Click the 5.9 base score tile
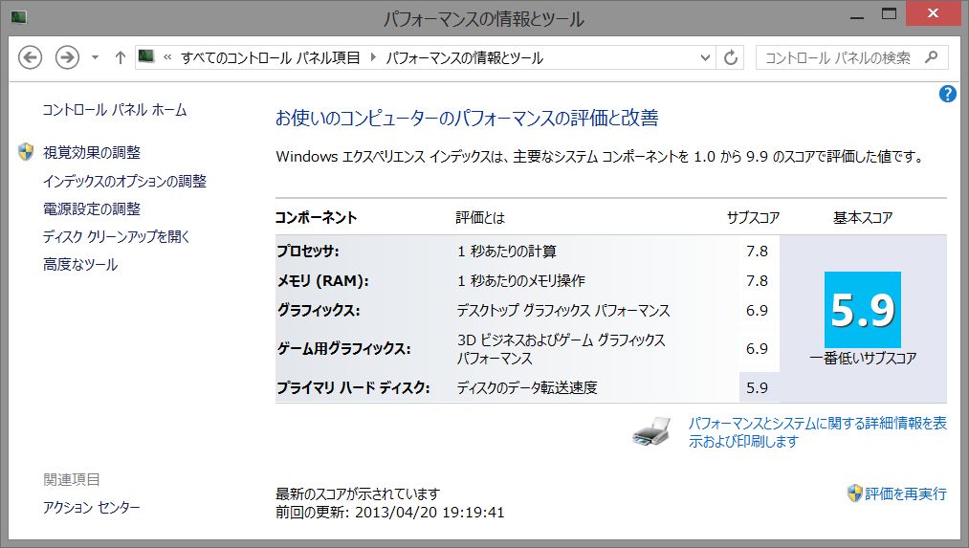The width and height of the screenshot is (969, 548). point(862,310)
